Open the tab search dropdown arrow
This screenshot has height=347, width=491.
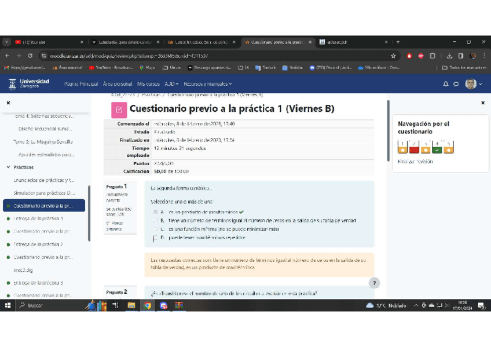pyautogui.click(x=6, y=42)
